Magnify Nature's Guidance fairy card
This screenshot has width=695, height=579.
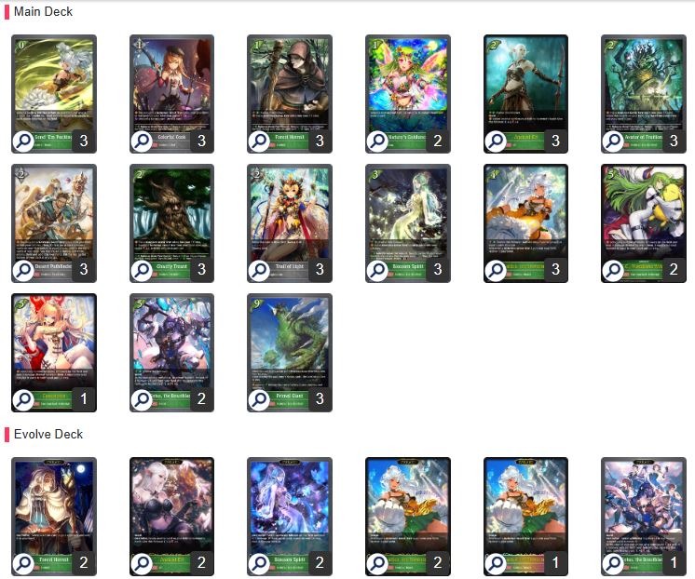[x=377, y=141]
